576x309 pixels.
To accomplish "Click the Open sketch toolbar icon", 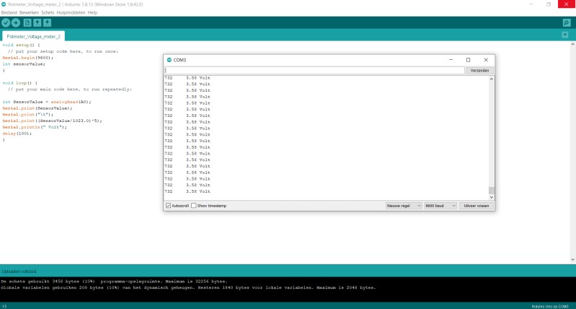I will pyautogui.click(x=37, y=22).
